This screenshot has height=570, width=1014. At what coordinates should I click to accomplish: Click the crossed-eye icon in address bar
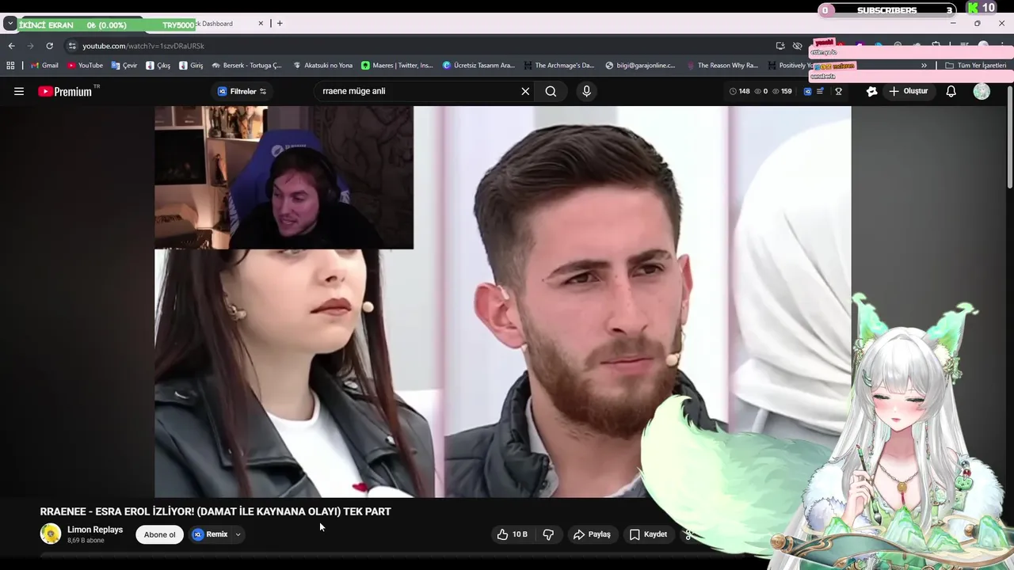(x=798, y=46)
